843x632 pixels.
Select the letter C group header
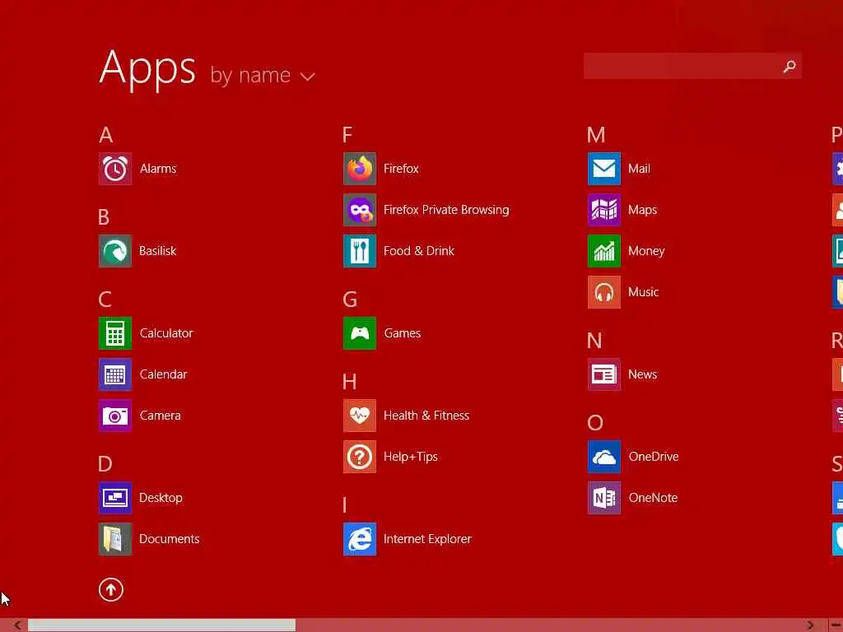[x=105, y=300]
